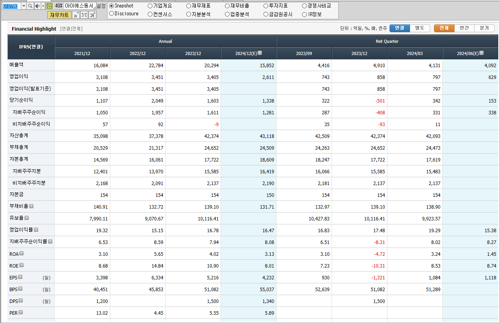Screen dimensions: 499x323
Task: Click help icon beside ROA
Action: tap(22, 253)
